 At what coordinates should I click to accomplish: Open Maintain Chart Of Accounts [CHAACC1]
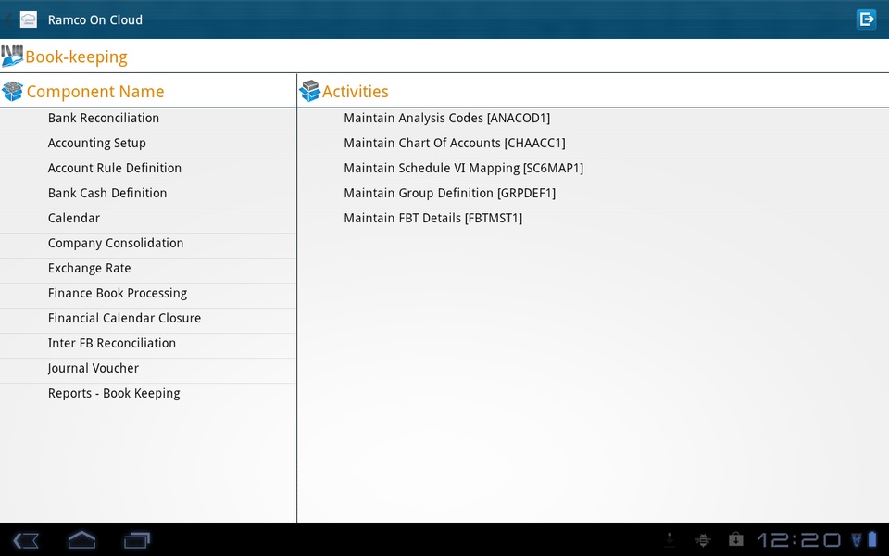pos(593,145)
